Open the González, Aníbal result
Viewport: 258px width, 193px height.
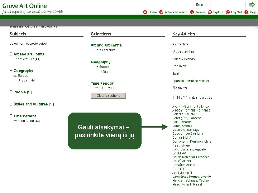tap(184, 165)
